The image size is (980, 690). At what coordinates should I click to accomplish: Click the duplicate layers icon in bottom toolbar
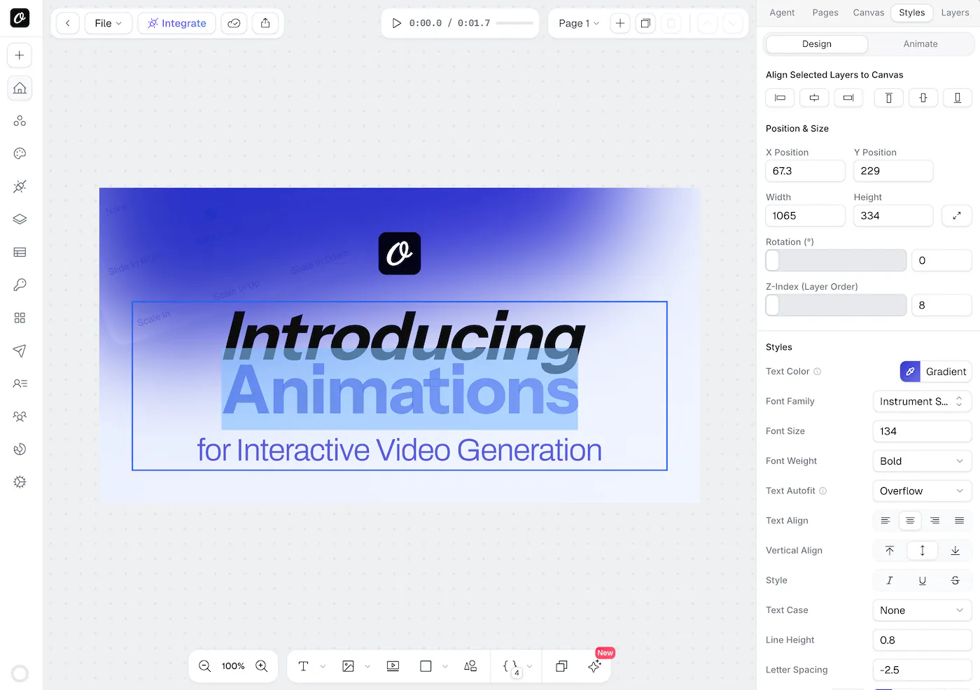[x=561, y=666]
